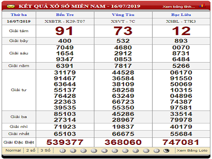Viewport: 212px width, 159px height.
Task: Click giải nhì number 71923
Action: point(65,127)
